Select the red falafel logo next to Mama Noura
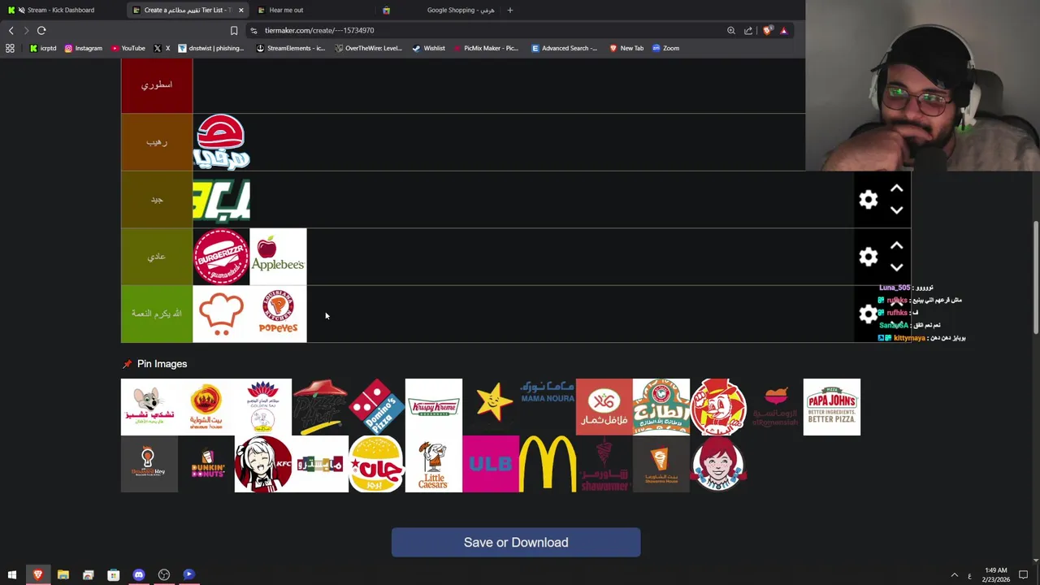Image resolution: width=1040 pixels, height=585 pixels. click(x=604, y=407)
